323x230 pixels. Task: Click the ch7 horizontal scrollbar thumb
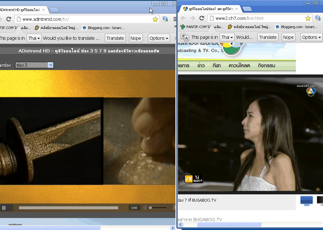[229, 224]
